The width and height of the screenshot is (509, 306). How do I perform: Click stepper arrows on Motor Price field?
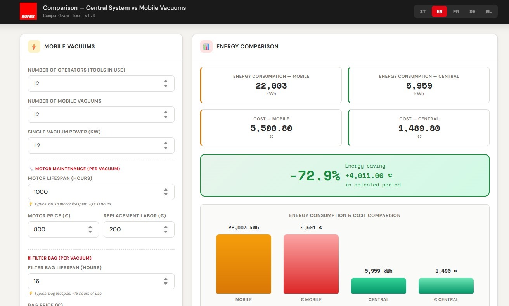click(90, 229)
